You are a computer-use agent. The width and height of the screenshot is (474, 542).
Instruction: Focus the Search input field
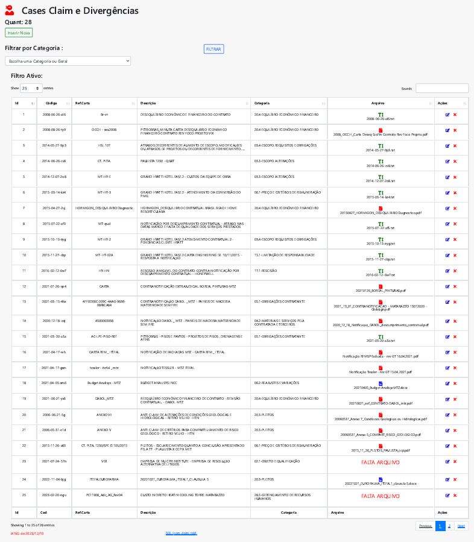[442, 88]
